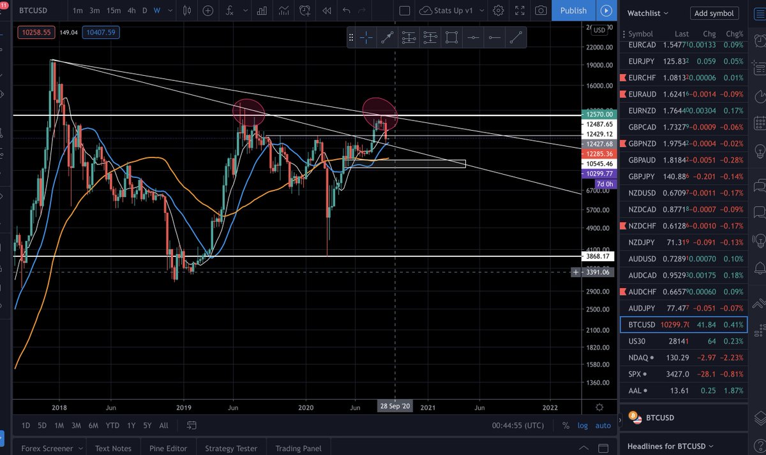Select the horizontal ray tool
The image size is (766, 455).
click(494, 38)
